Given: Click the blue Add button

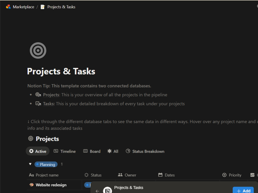Looking at the screenshot, I should (x=243, y=190).
